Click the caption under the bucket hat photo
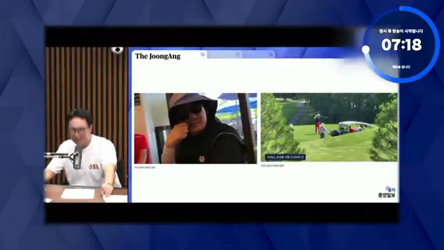Image resolution: width=444 pixels, height=250 pixels. [x=145, y=167]
